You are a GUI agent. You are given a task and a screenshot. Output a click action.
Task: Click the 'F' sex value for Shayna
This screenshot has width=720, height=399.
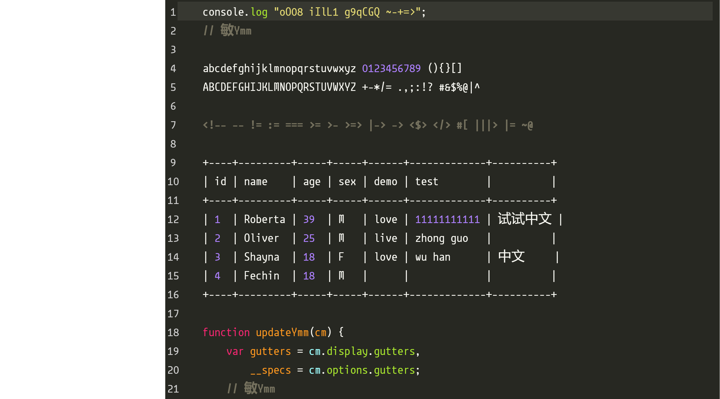click(x=341, y=257)
